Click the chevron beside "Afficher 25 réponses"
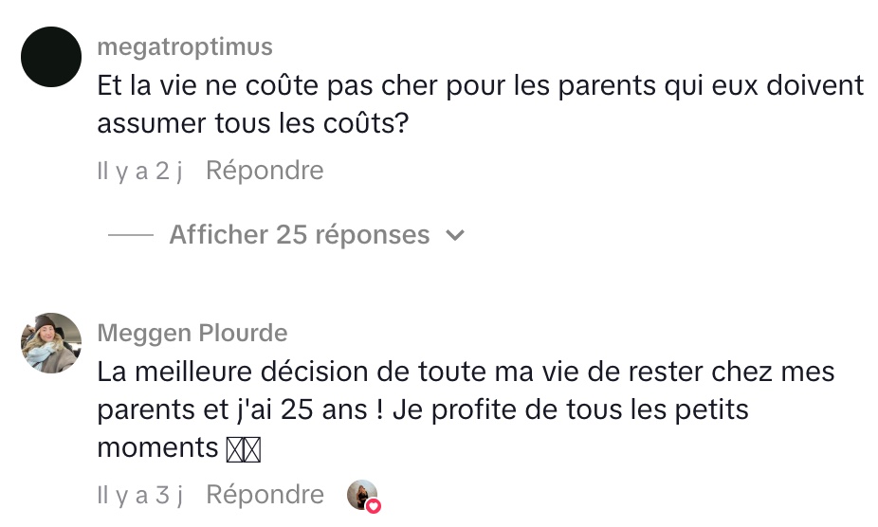878x527 pixels. point(456,235)
